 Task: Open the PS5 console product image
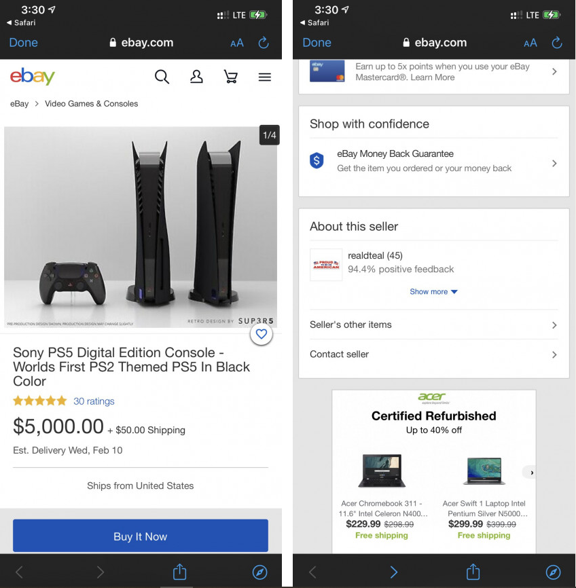141,227
